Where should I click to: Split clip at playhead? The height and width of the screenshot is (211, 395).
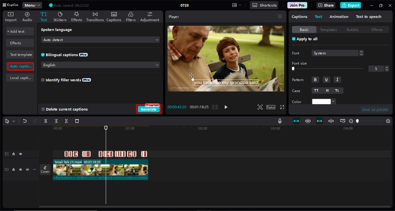click(x=46, y=121)
